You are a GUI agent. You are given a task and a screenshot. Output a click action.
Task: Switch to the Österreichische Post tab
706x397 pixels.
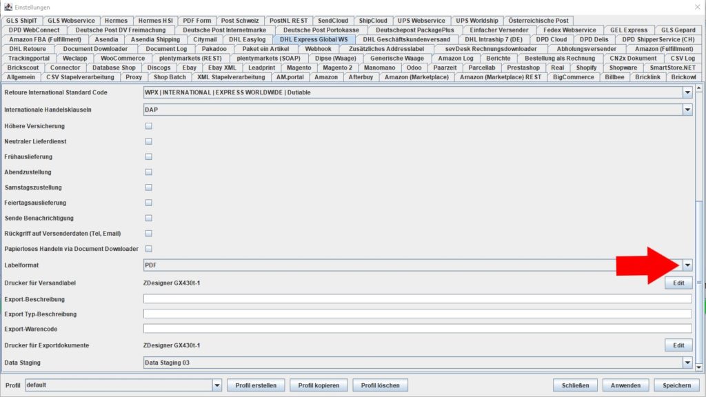538,20
